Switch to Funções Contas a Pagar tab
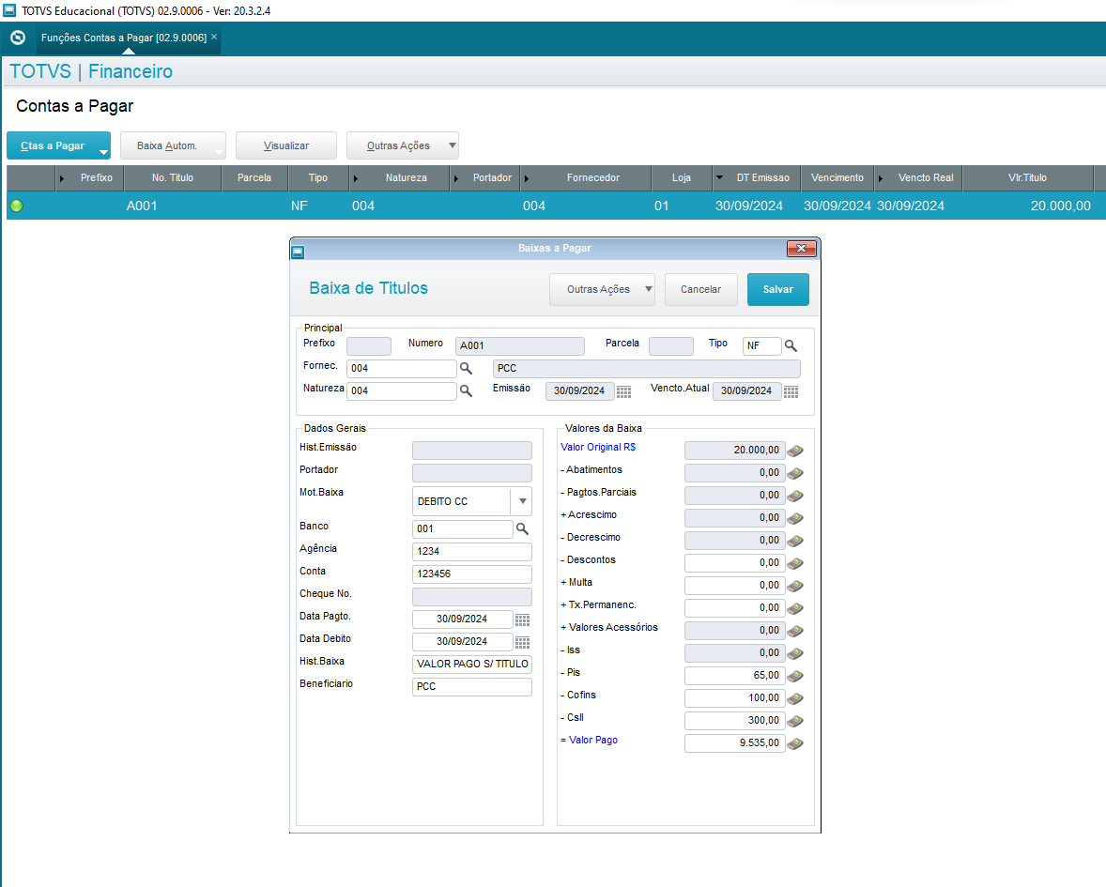This screenshot has height=887, width=1106. pyautogui.click(x=123, y=38)
